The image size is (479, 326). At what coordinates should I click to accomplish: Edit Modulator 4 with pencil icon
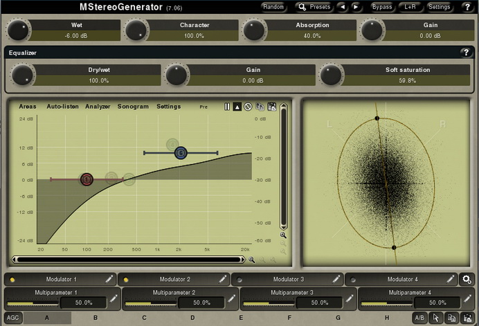coord(451,279)
